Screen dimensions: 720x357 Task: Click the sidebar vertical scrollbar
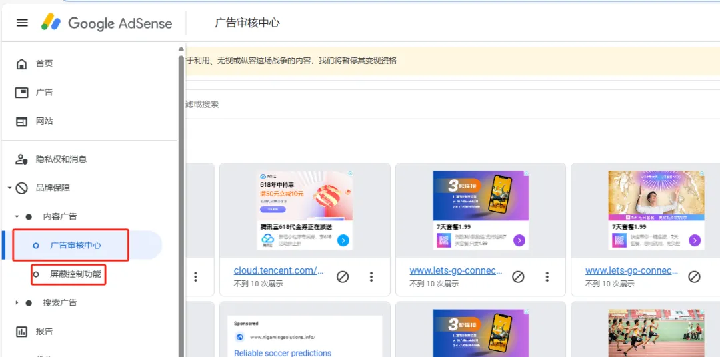(x=181, y=200)
